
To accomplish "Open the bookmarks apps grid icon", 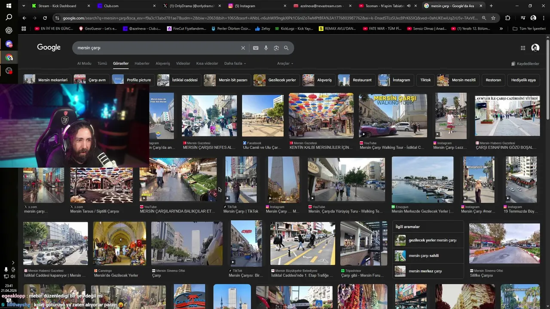I will pos(24,29).
